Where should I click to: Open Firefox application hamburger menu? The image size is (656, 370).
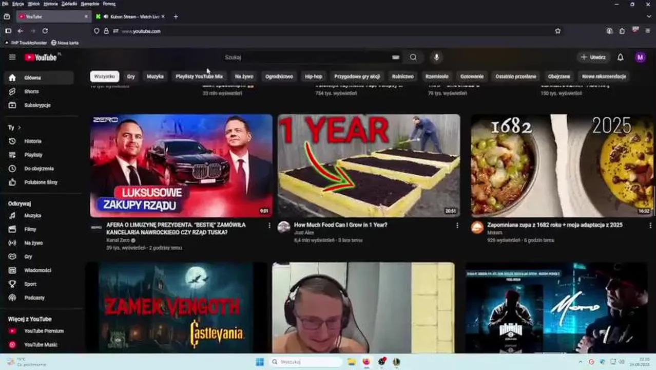pyautogui.click(x=648, y=31)
